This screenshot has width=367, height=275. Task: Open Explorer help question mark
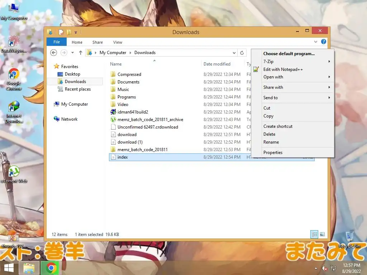[x=324, y=42]
